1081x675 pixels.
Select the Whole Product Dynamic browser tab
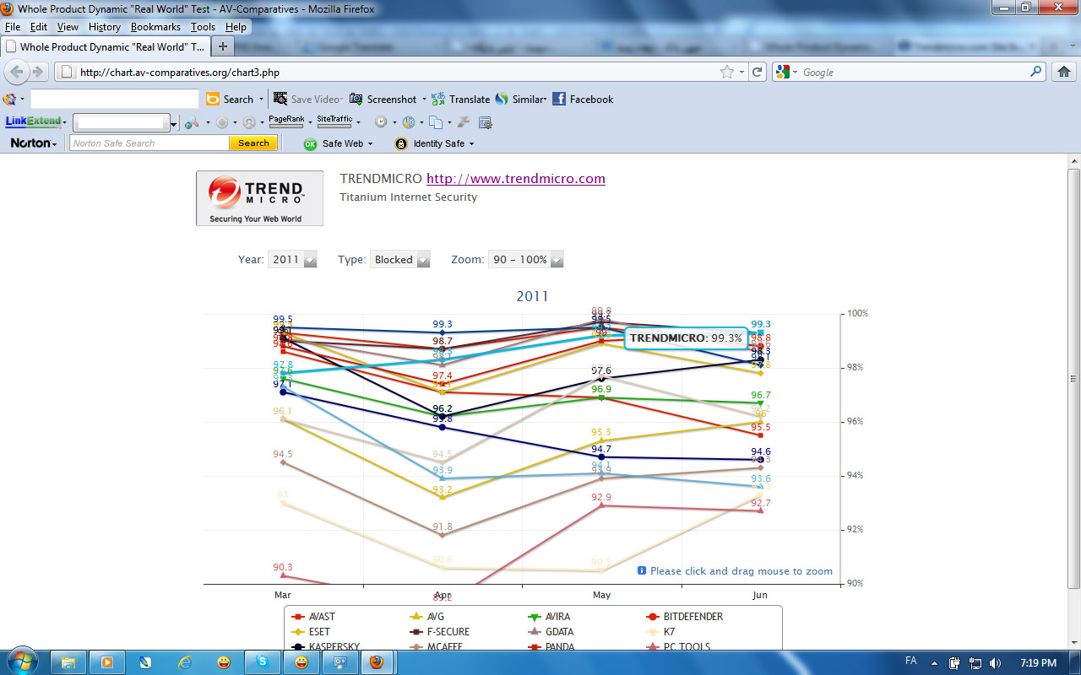(x=105, y=46)
